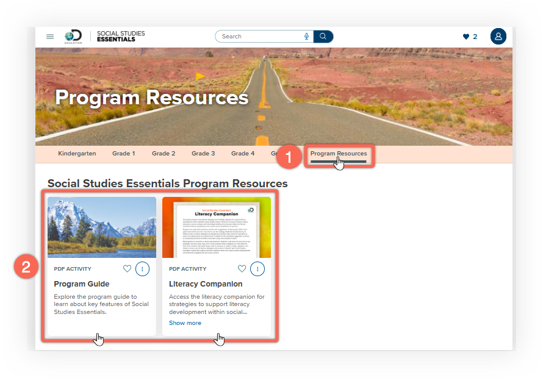The height and width of the screenshot is (378, 543).
Task: Click the Discovery Education logo
Action: [x=73, y=37]
